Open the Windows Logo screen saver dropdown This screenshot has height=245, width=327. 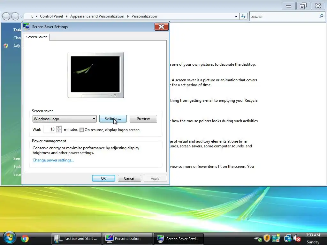[65, 119]
